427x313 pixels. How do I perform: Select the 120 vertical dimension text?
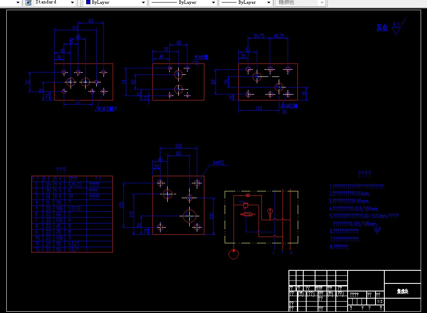122,205
